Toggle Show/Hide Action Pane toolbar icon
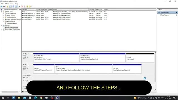 tap(16, 7)
